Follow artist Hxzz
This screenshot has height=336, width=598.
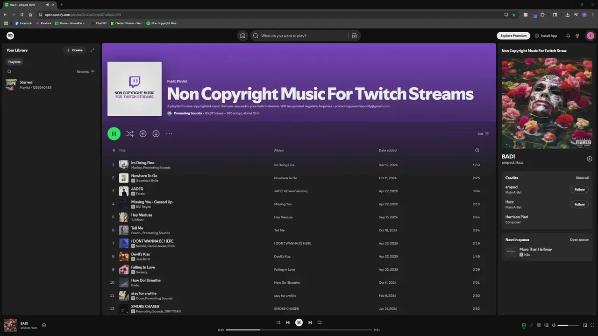pyautogui.click(x=580, y=204)
